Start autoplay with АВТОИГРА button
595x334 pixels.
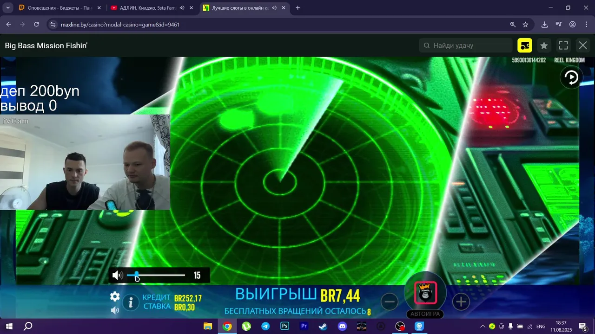point(425,314)
